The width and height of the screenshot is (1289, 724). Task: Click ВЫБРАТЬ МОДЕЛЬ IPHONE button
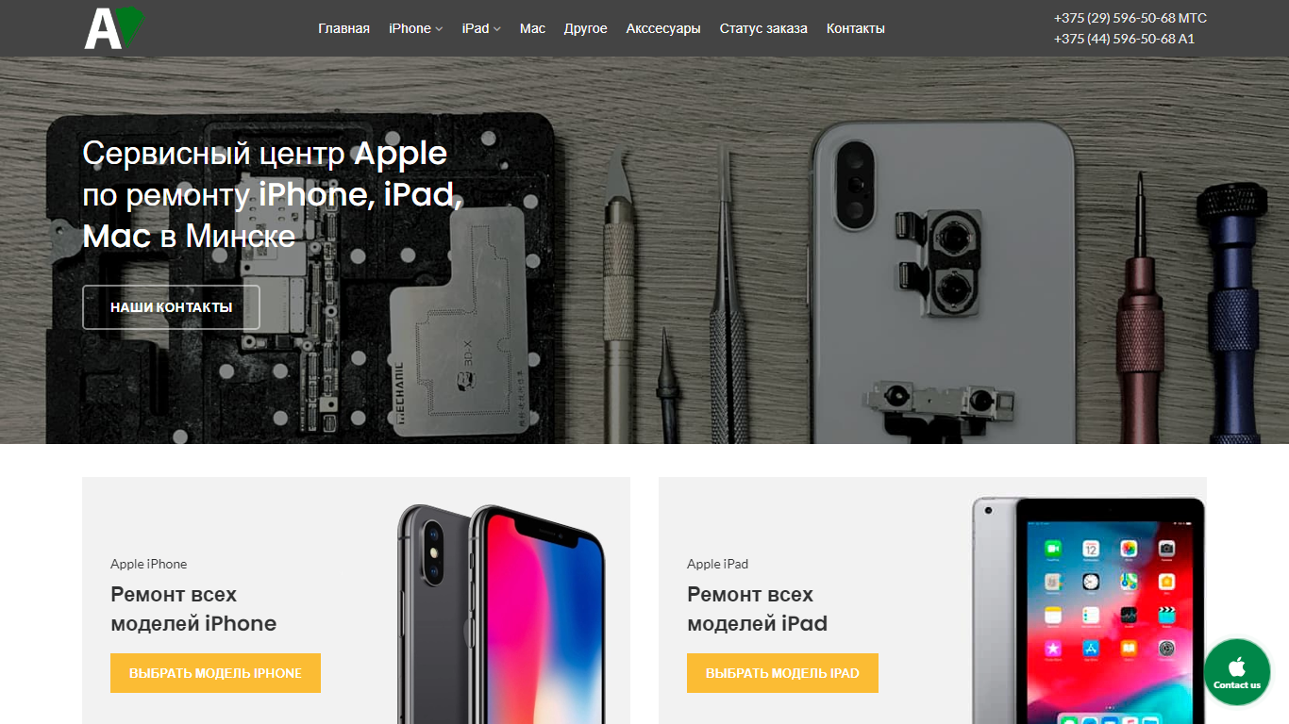point(215,673)
